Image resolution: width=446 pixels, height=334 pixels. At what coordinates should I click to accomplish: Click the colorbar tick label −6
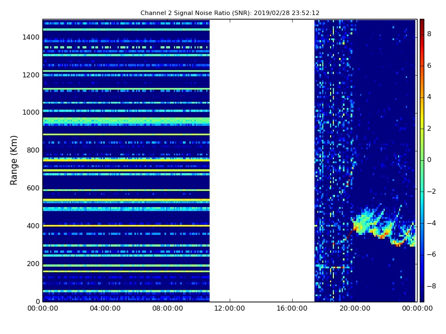click(x=432, y=254)
